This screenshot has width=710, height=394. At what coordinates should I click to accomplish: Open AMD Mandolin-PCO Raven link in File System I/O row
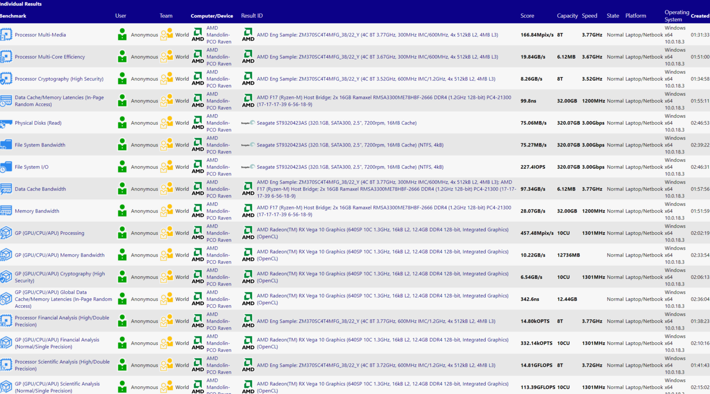[x=219, y=167]
